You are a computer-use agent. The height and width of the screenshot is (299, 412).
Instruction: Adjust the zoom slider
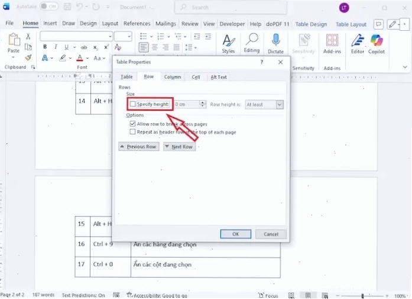[362, 296]
